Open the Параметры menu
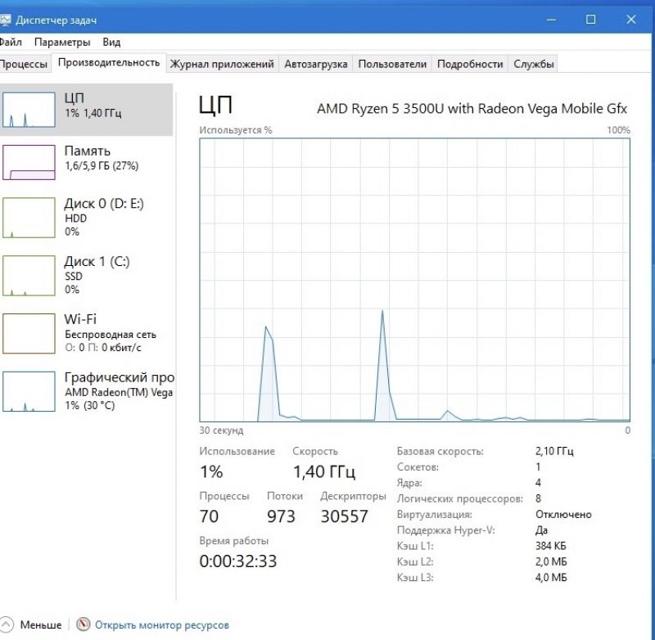Screen dimensions: 655x640 [x=62, y=43]
